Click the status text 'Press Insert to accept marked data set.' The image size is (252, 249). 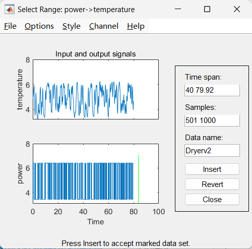tap(126, 243)
